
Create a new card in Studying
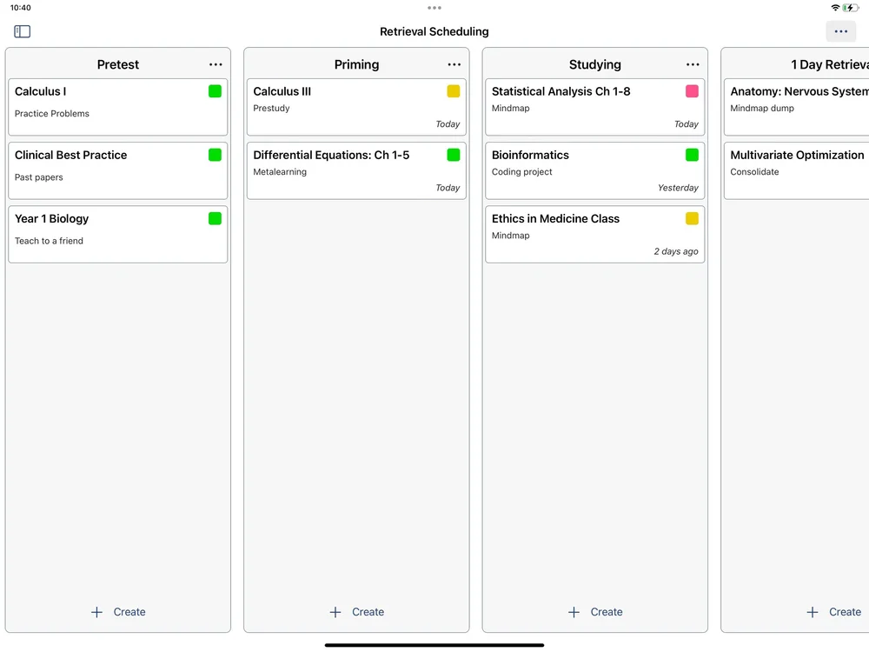pyautogui.click(x=595, y=612)
